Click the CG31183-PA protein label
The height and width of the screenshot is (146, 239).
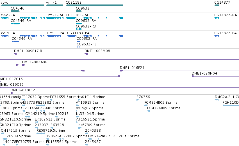pos(78,33)
